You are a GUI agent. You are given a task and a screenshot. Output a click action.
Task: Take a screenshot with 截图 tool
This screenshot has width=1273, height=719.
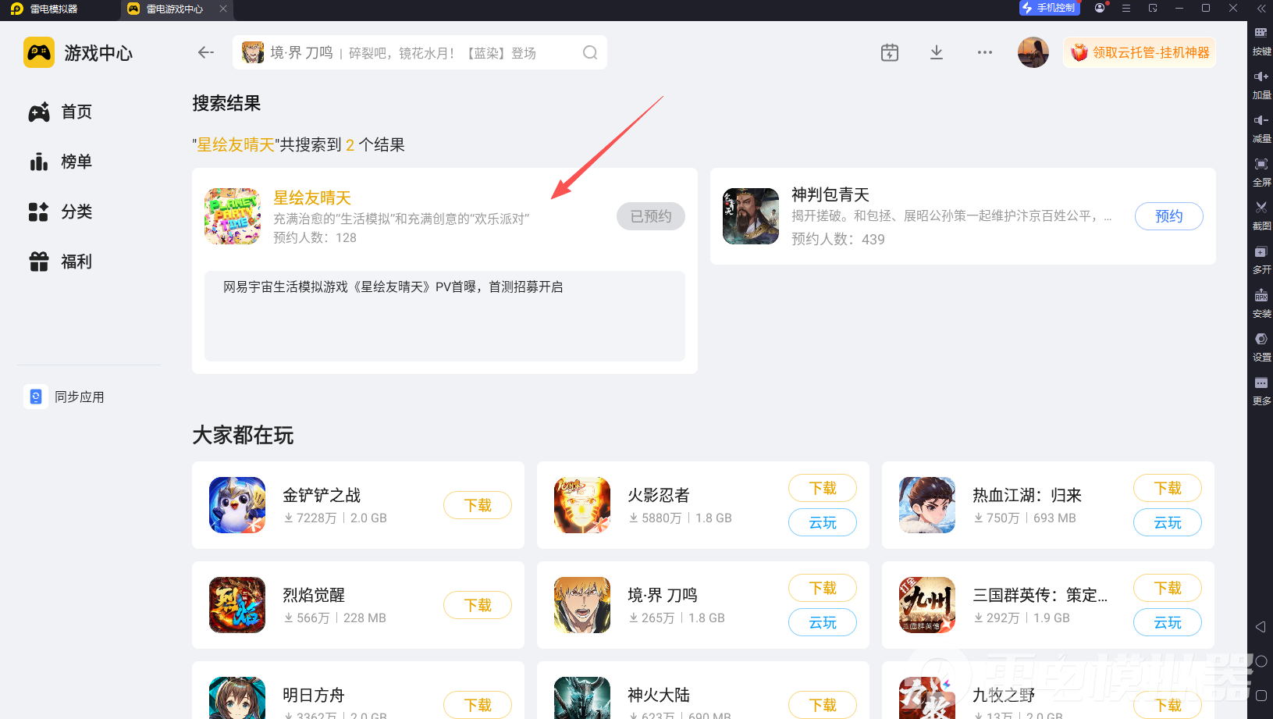click(x=1261, y=215)
